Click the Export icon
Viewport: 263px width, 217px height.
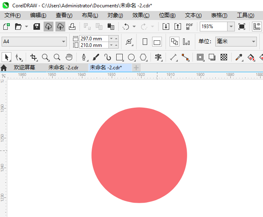[x=178, y=27]
